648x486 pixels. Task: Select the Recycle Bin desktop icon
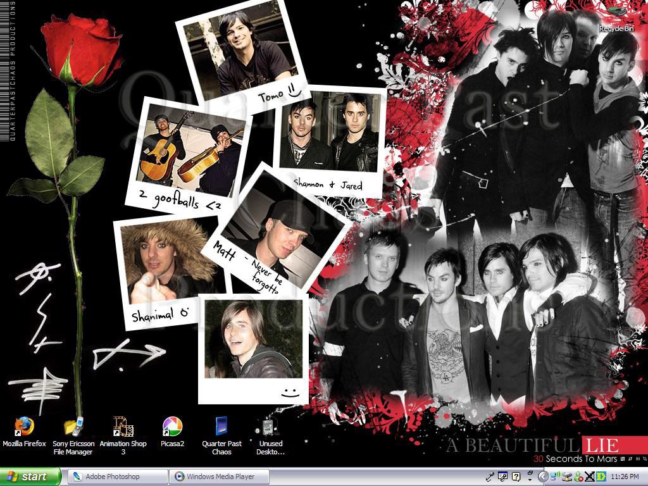coord(616,18)
